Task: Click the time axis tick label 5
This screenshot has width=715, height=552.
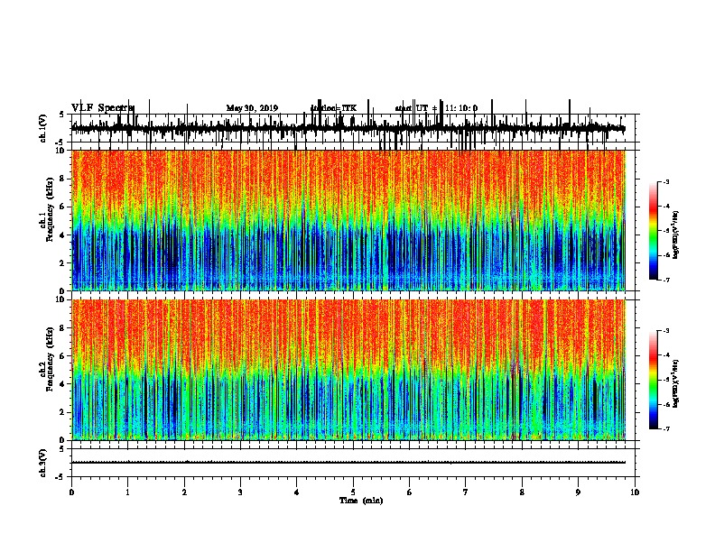Action: point(353,492)
